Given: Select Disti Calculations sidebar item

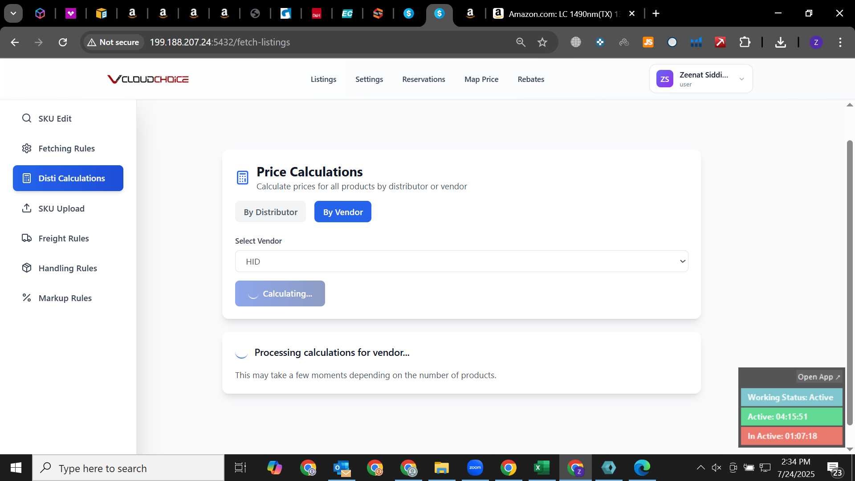Looking at the screenshot, I should coord(68,178).
